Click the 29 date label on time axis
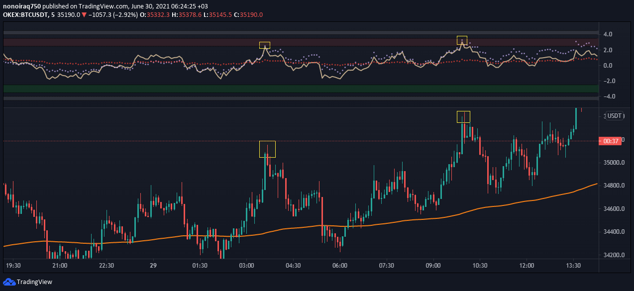The height and width of the screenshot is (291, 634). pos(153,266)
